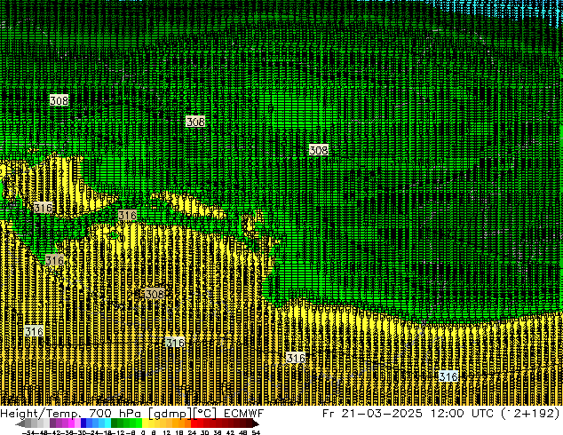Click the -54 value under the color scale
The width and height of the screenshot is (563, 435).
(x=28, y=432)
